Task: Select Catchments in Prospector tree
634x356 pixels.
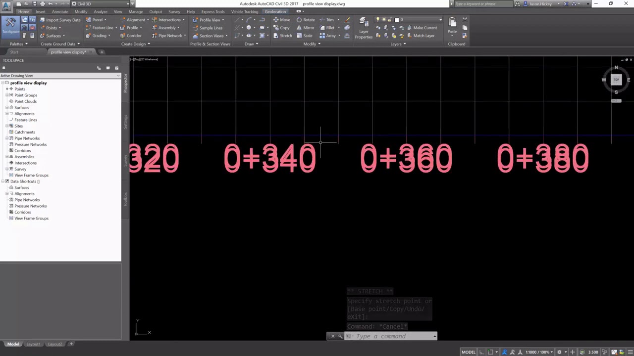Action: (25, 132)
